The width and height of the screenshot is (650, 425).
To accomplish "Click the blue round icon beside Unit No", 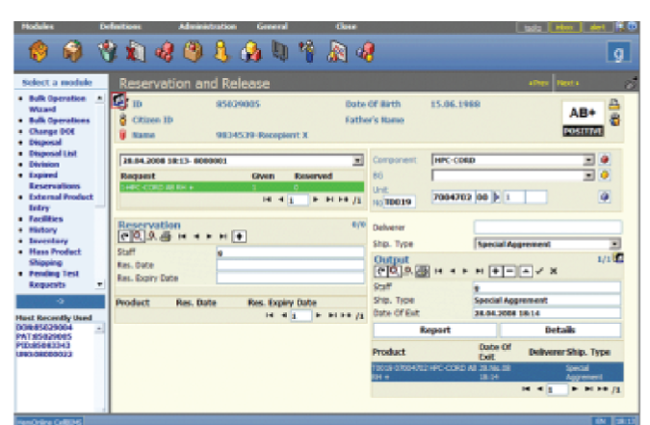I will tap(607, 198).
